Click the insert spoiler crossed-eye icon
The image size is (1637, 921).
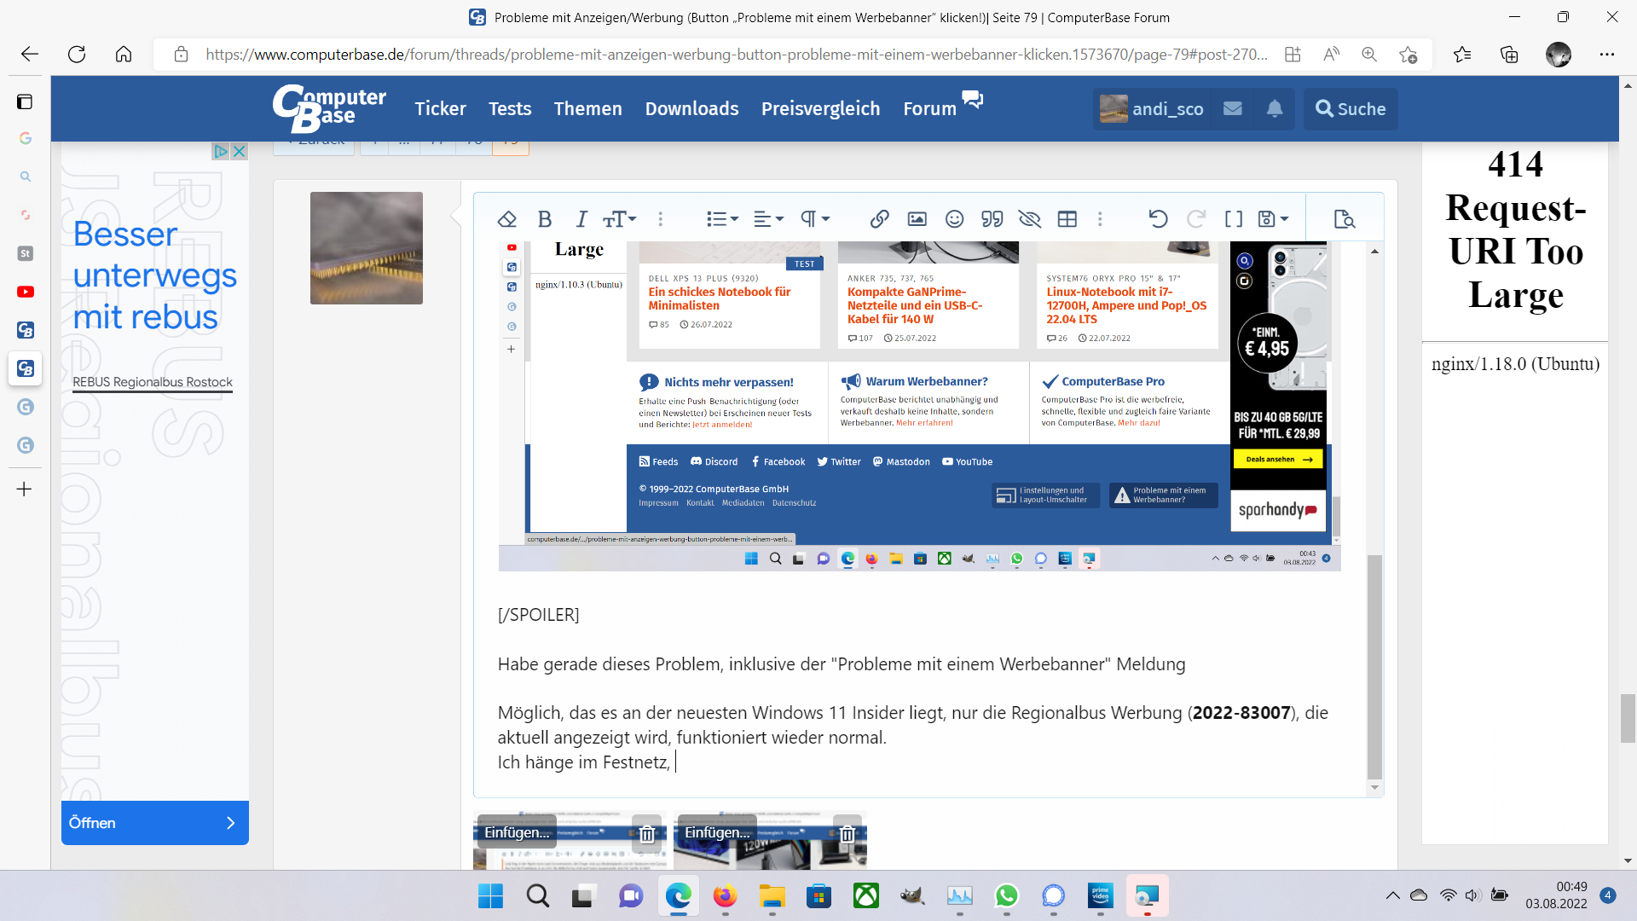pyautogui.click(x=1030, y=219)
